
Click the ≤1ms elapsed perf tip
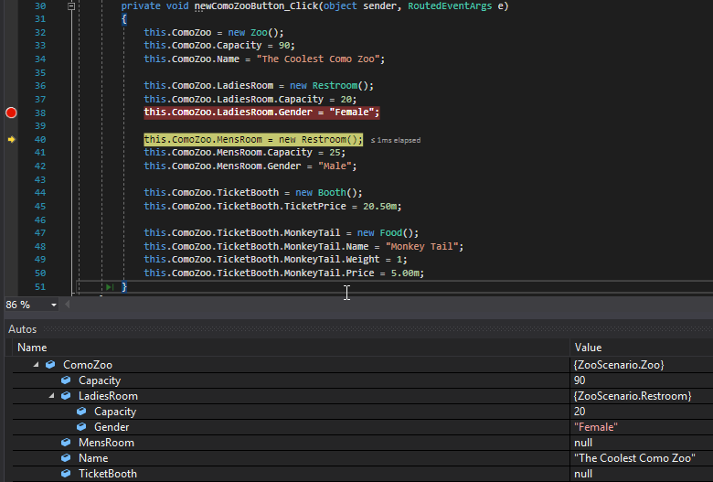click(x=396, y=140)
